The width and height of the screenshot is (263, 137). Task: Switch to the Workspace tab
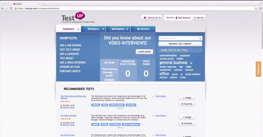(x=93, y=29)
